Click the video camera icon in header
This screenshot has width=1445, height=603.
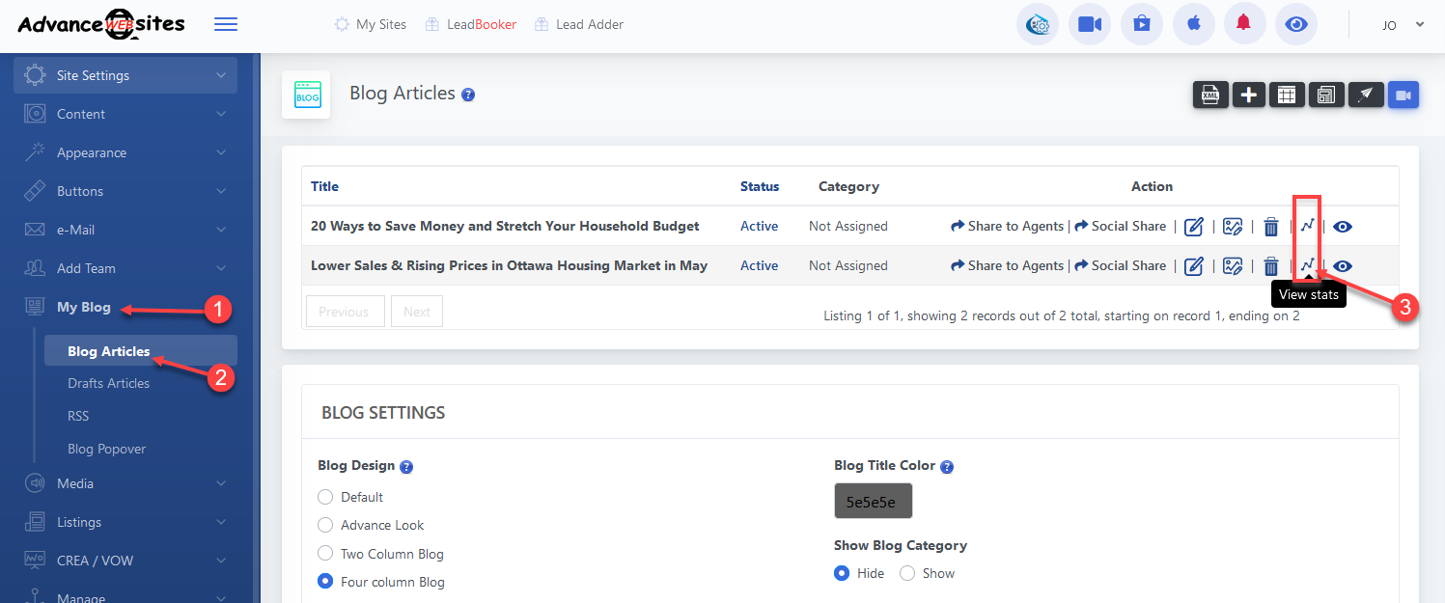[1090, 25]
